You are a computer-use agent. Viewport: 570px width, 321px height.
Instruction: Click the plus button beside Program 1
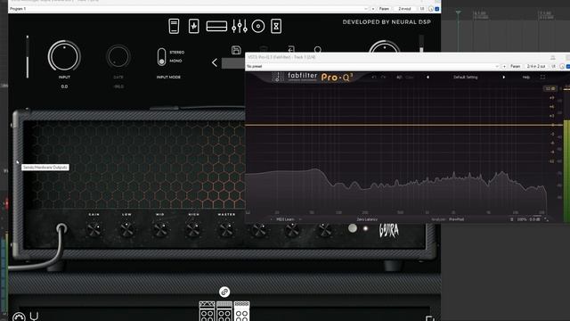373,9
